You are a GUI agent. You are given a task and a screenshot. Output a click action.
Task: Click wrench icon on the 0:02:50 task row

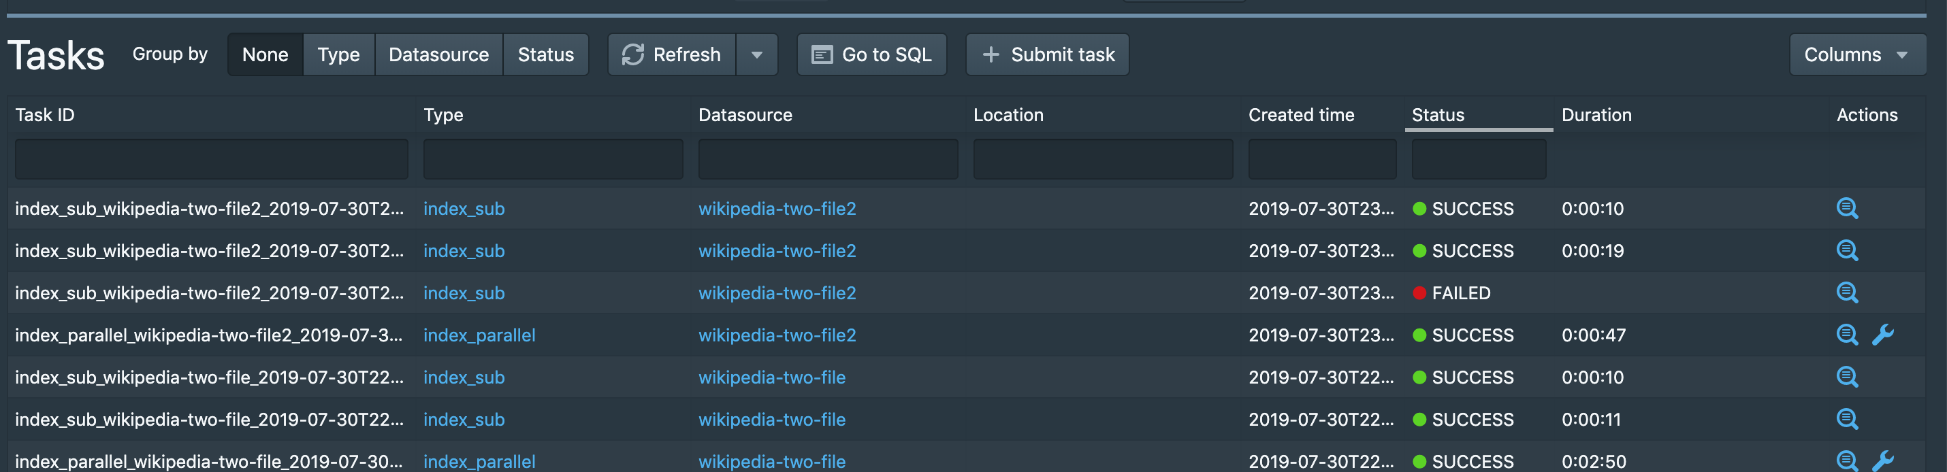(1882, 460)
